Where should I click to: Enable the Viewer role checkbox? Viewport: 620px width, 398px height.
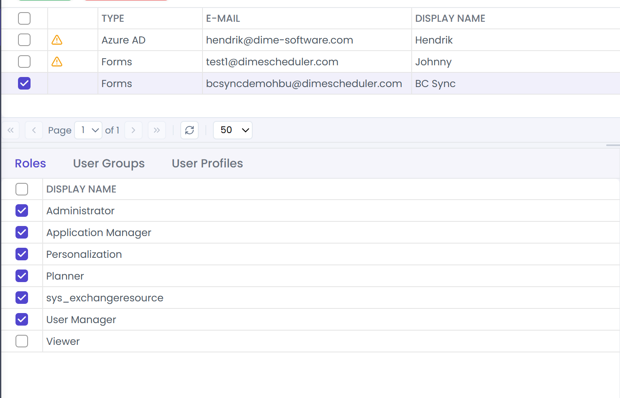(22, 341)
